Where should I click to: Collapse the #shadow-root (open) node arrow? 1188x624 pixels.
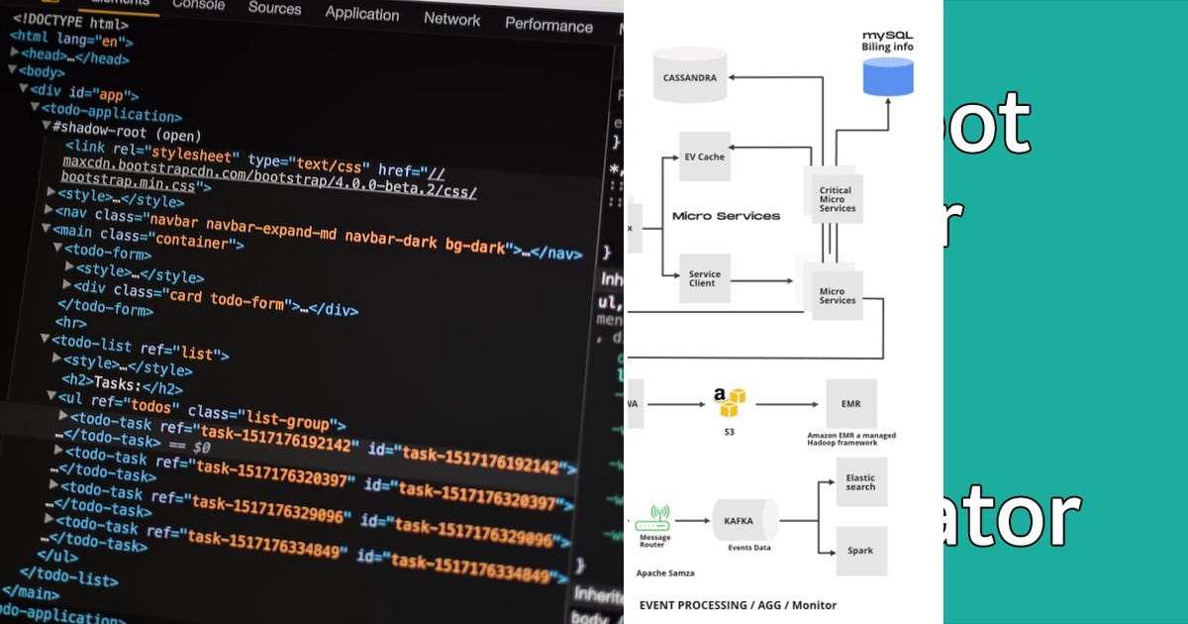46,126
